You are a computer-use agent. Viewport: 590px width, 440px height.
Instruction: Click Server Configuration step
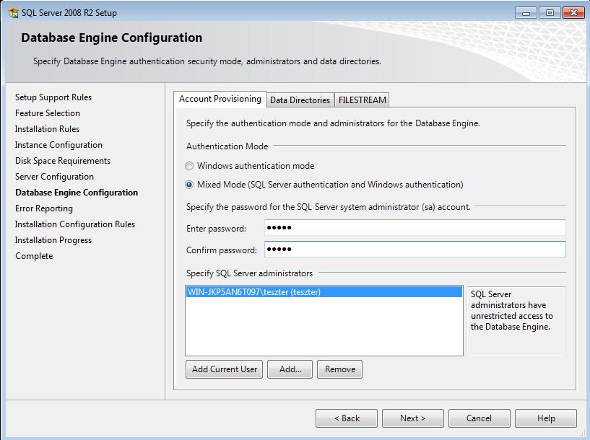tap(55, 177)
